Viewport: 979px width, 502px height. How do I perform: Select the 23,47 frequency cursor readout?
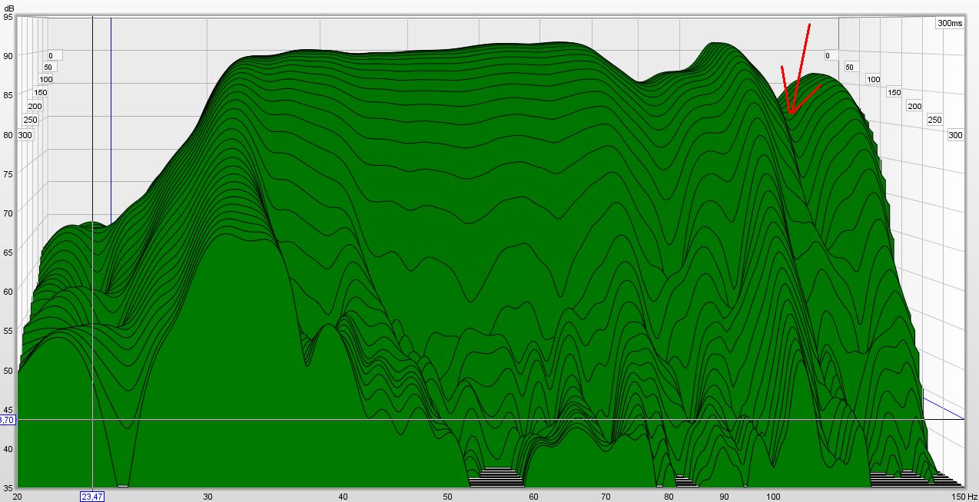92,497
